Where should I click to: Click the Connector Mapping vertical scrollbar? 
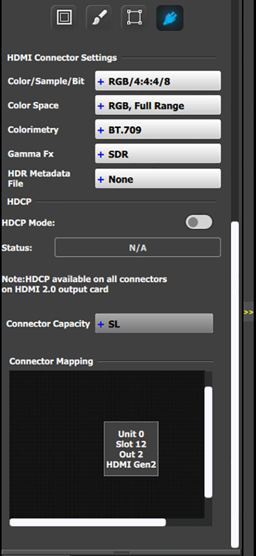209,442
